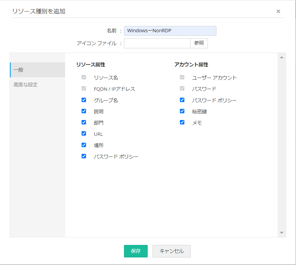Click the 名前 text field
Screen dimensions: 296x265
(170, 31)
